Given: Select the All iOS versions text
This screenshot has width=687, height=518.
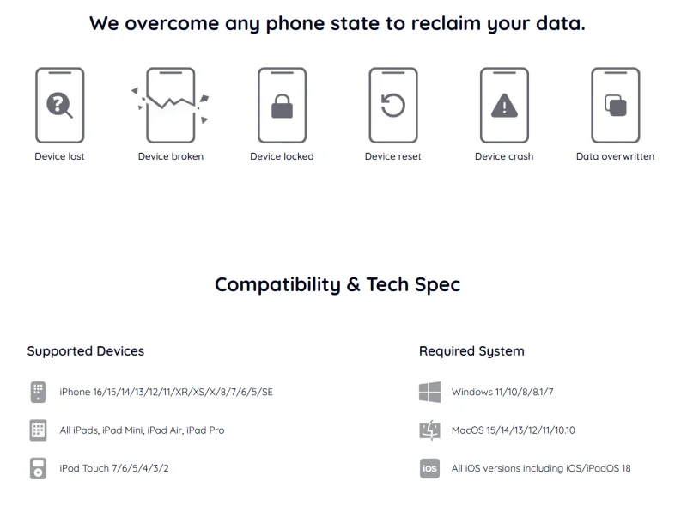Looking at the screenshot, I should point(541,468).
